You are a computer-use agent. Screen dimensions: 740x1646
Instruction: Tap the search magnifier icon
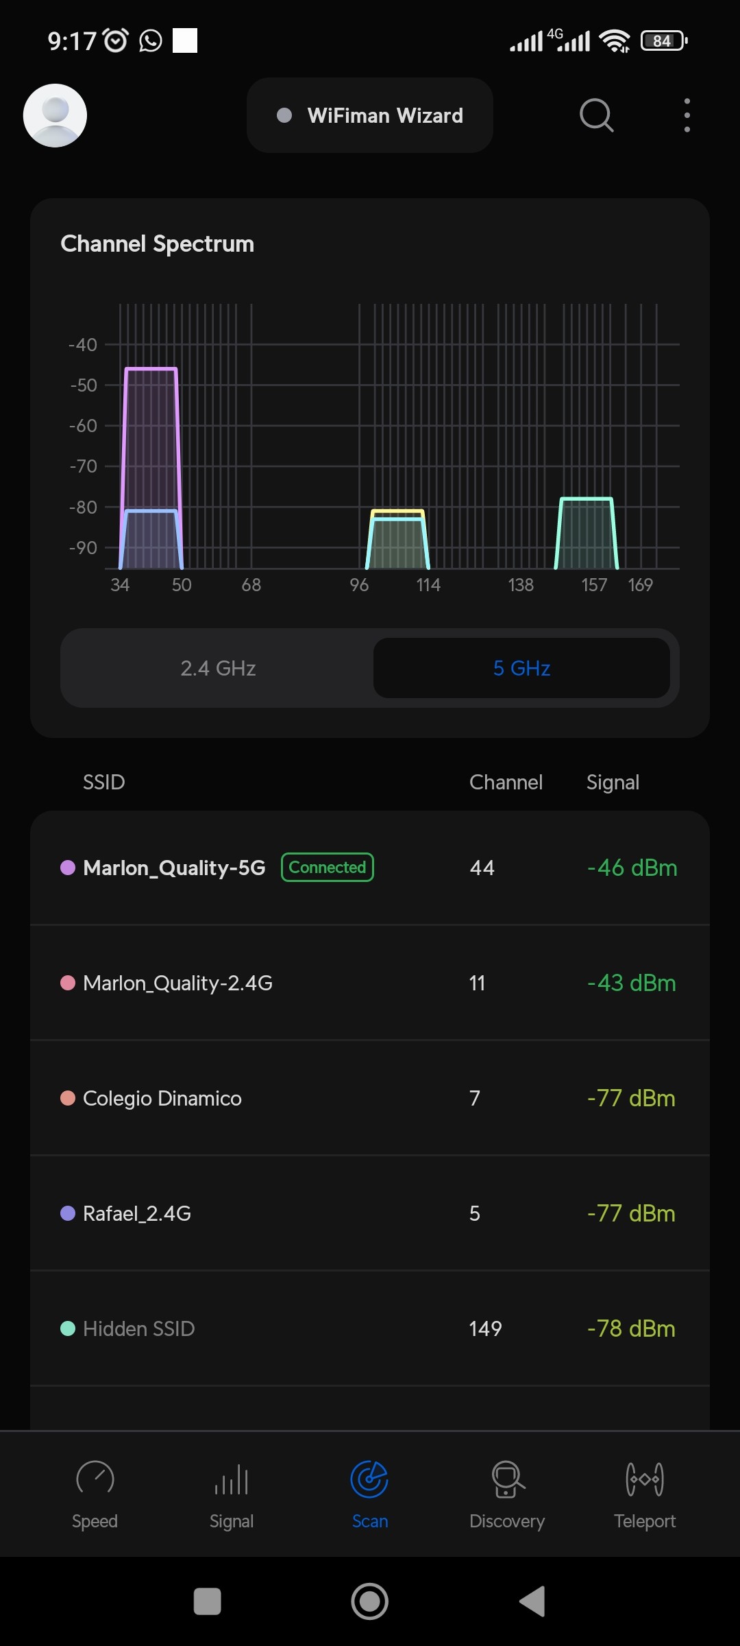click(x=596, y=115)
